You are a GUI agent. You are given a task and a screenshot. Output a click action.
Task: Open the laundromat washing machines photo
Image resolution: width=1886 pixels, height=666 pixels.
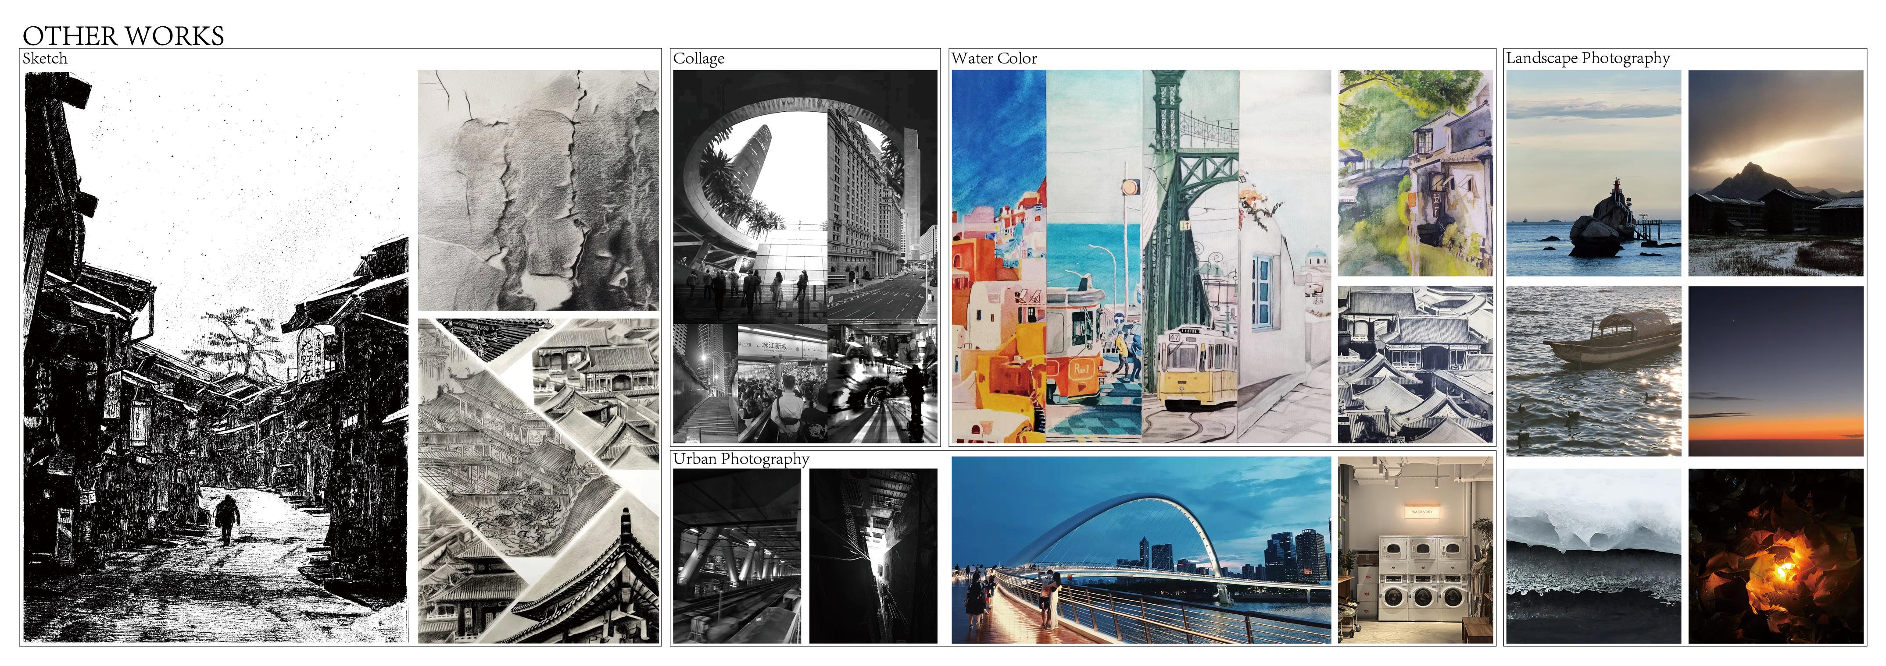click(1415, 550)
